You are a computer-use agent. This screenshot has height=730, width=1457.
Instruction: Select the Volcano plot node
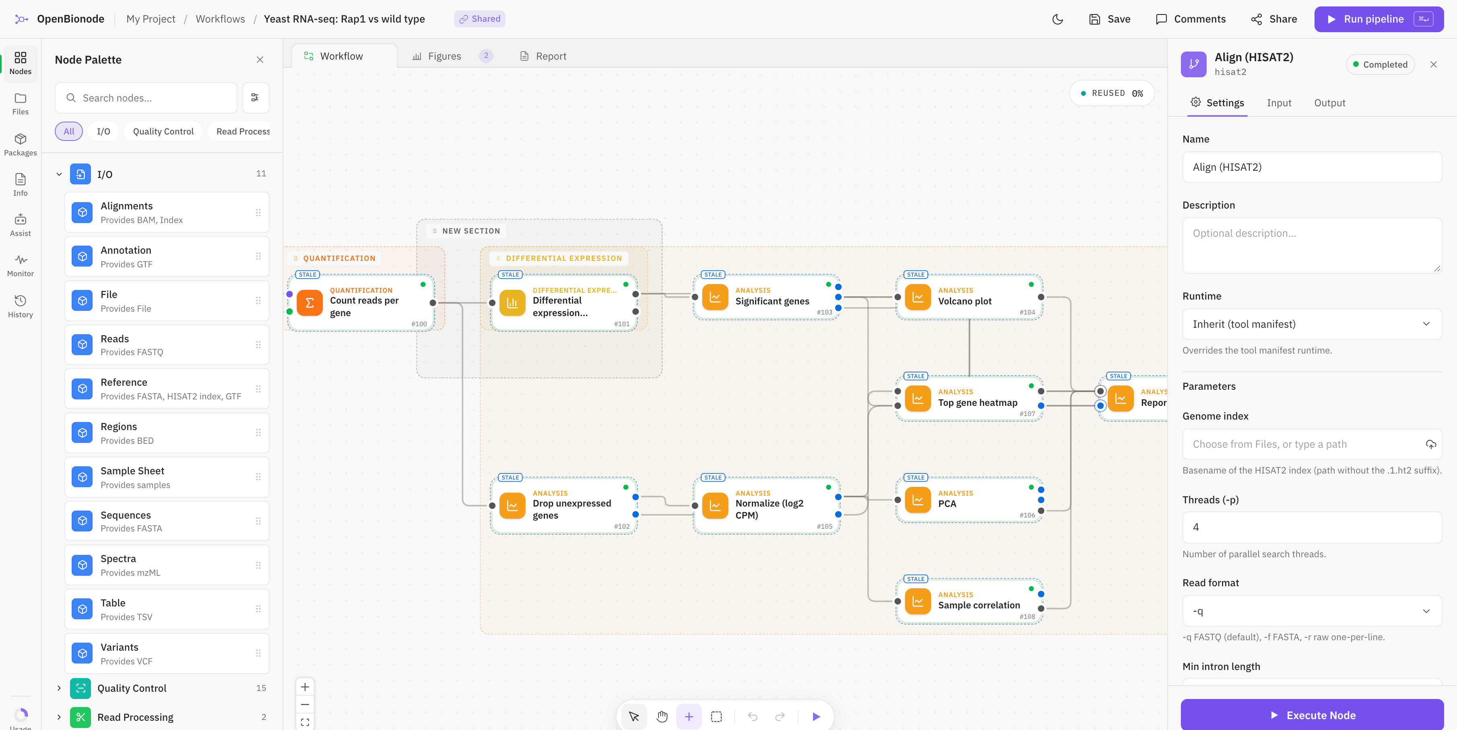point(969,298)
